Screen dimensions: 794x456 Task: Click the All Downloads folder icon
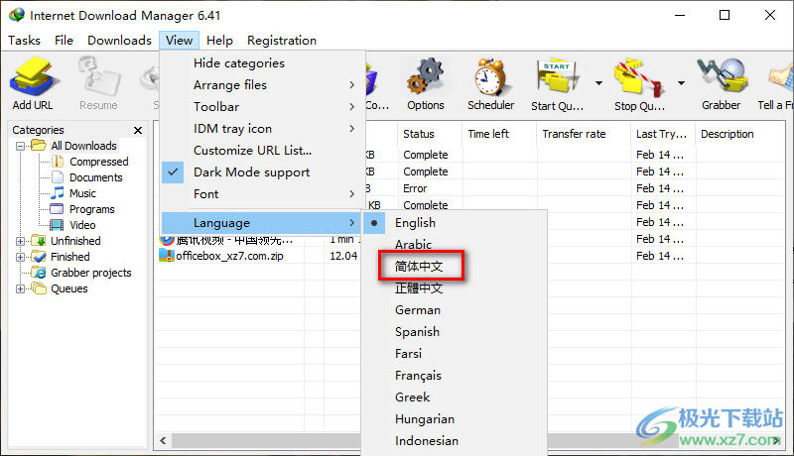39,146
